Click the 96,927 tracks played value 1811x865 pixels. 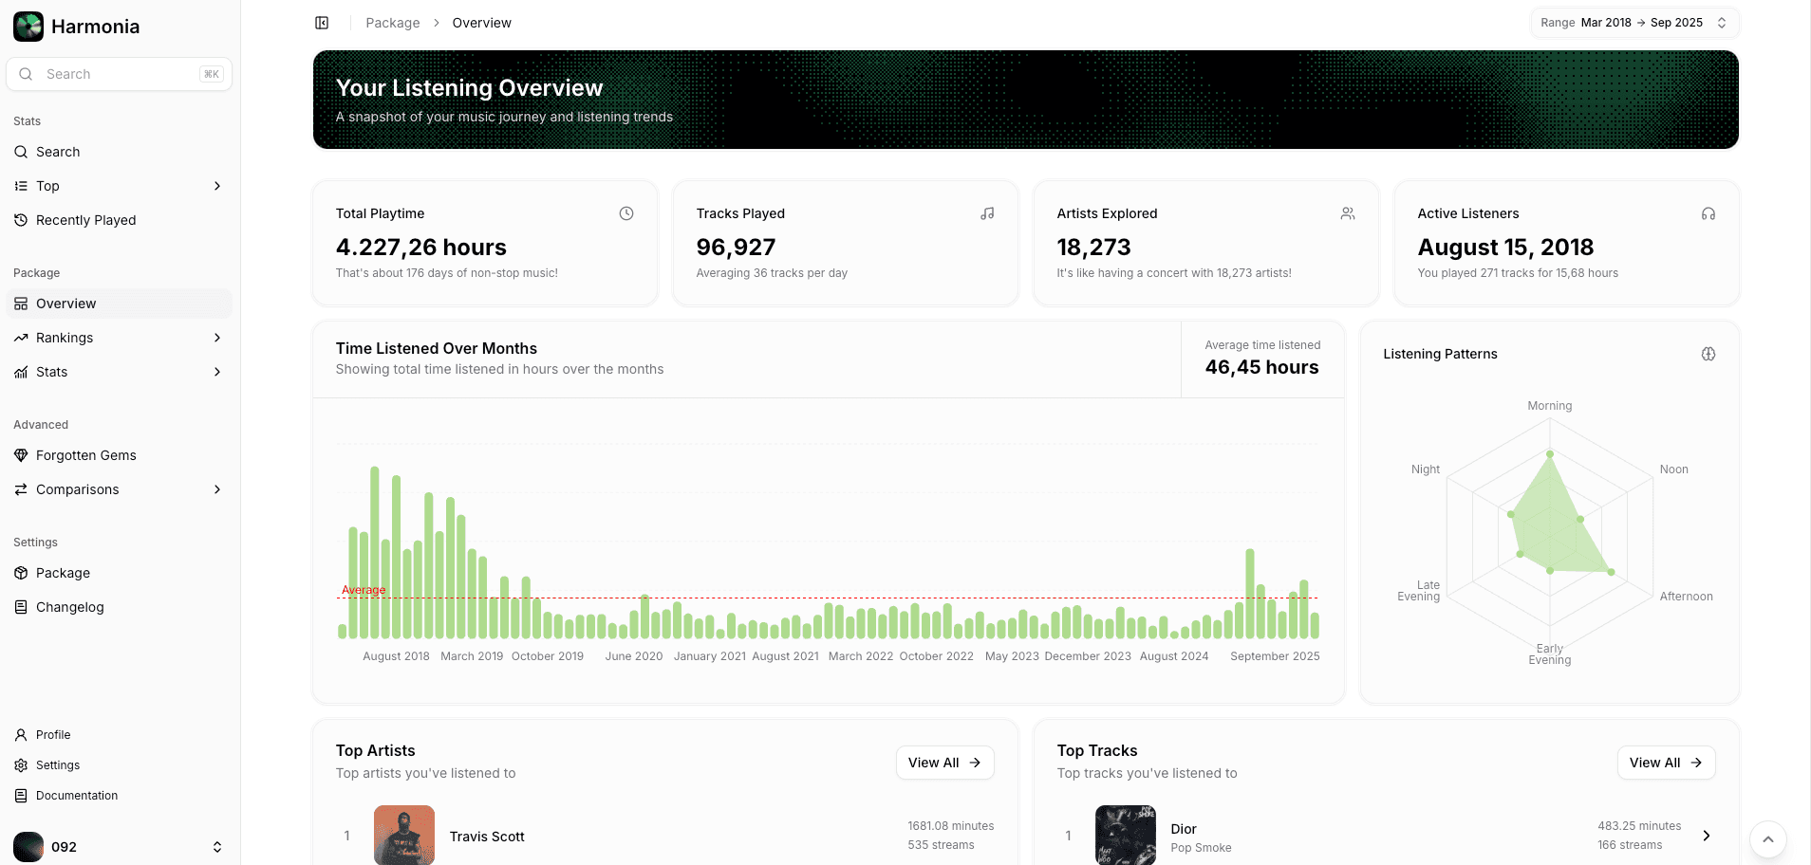point(737,248)
